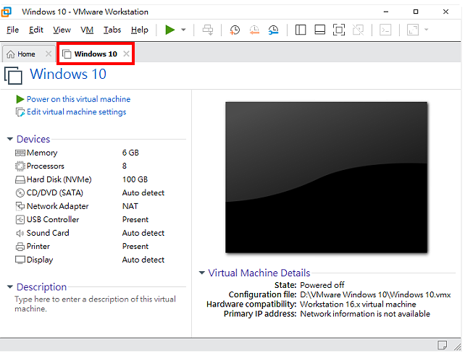
Task: Click the Display monitor icon
Action: coord(20,260)
